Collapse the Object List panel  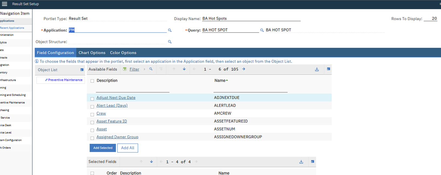[82, 70]
